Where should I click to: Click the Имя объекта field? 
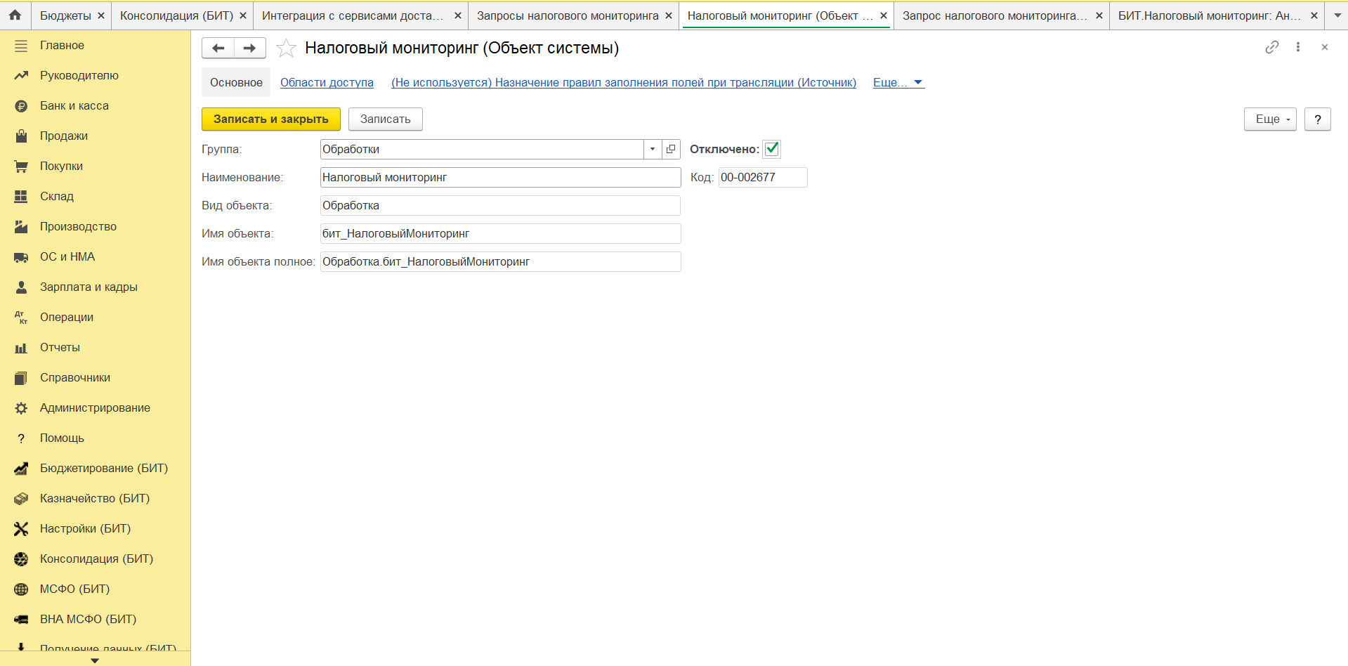tap(500, 233)
